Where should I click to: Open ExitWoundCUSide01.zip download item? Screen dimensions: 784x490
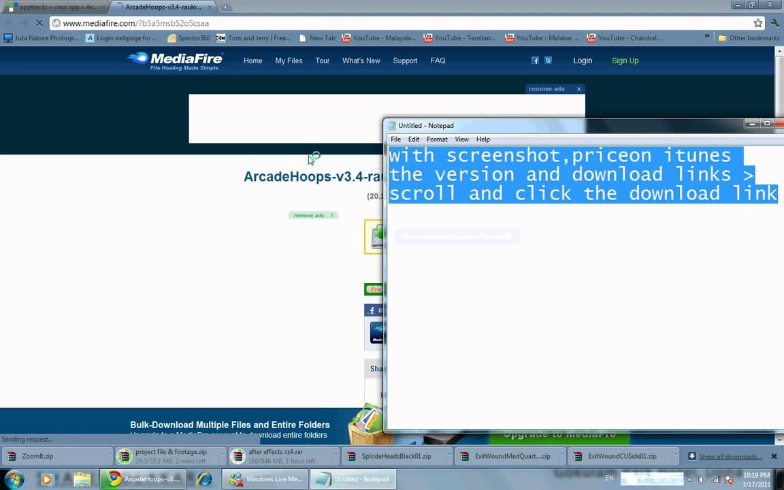click(x=619, y=456)
